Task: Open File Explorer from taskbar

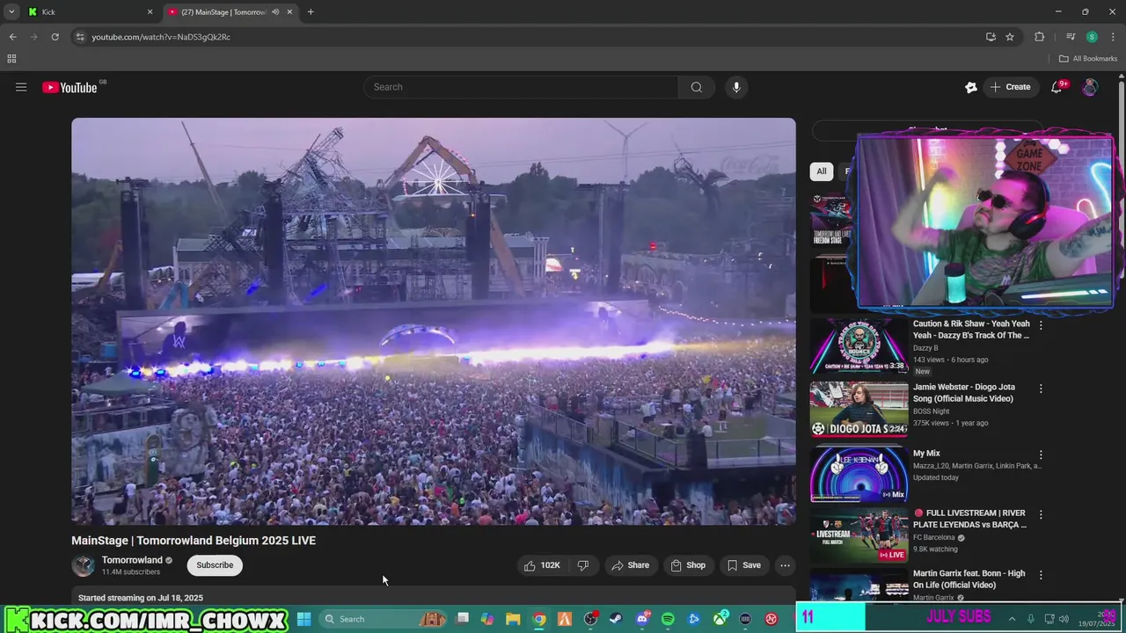Action: 513,619
